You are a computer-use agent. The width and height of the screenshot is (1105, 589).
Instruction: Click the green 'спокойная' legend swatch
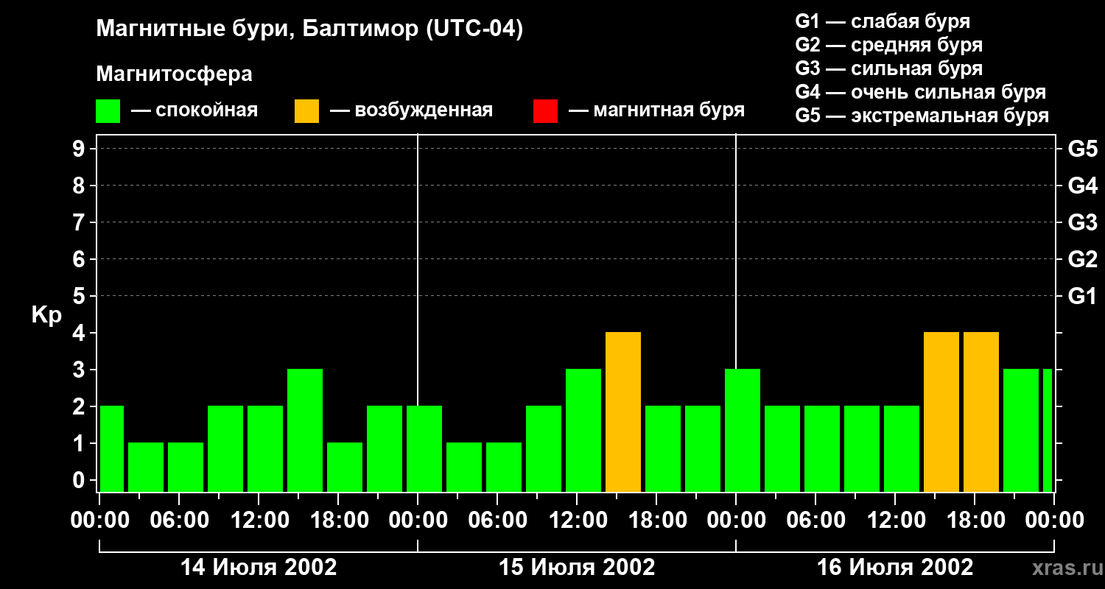108,111
